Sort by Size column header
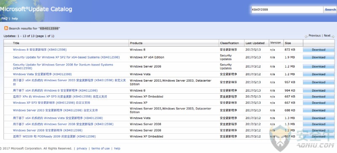Image resolution: width=337 pixels, height=153 pixels. 288,43
